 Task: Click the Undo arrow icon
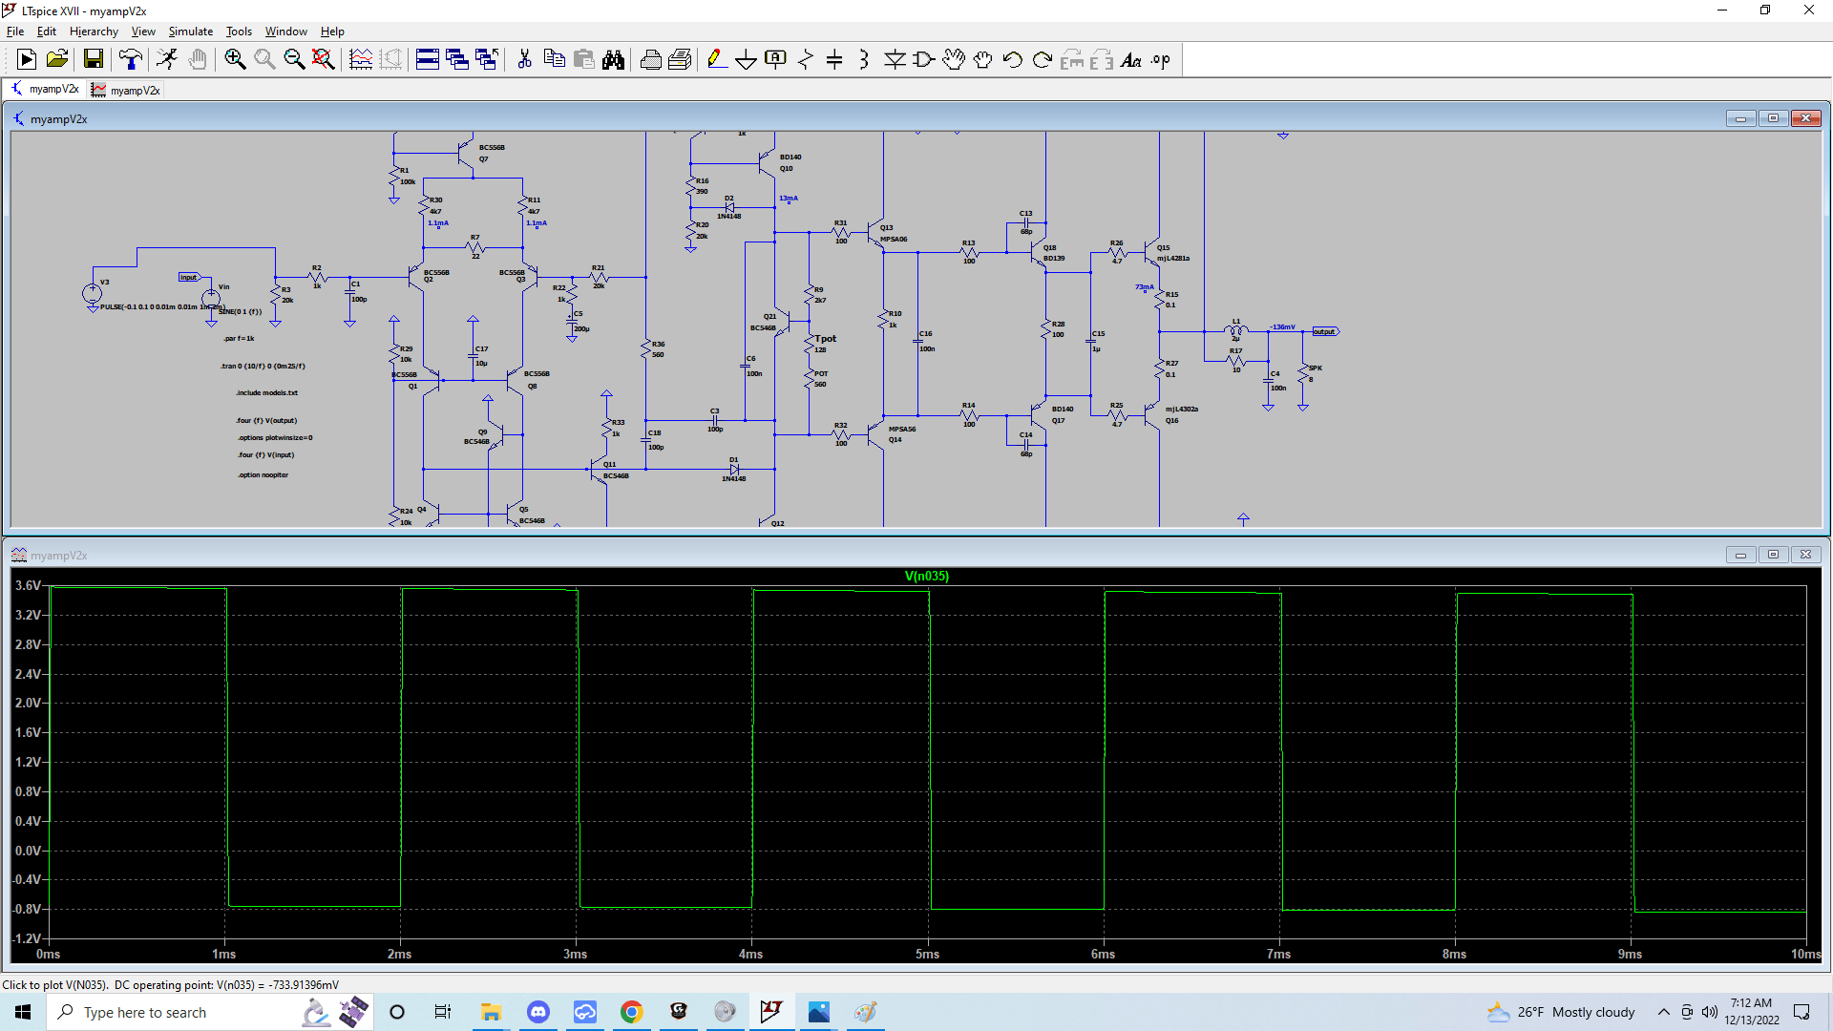tap(1013, 60)
